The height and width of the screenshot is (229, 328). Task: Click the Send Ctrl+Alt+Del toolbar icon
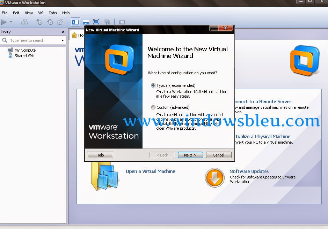pos(24,22)
